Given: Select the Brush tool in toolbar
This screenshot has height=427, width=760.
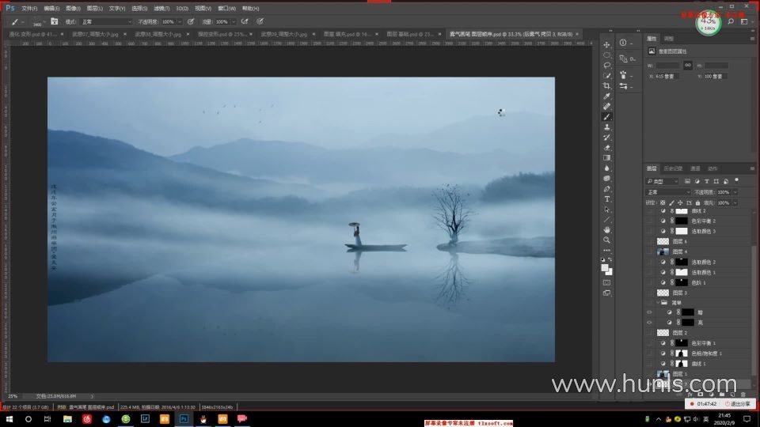Looking at the screenshot, I should pos(607,117).
